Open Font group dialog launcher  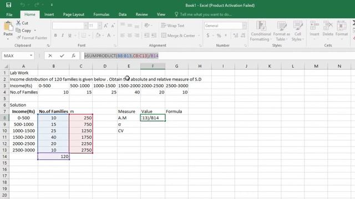[x=115, y=45]
